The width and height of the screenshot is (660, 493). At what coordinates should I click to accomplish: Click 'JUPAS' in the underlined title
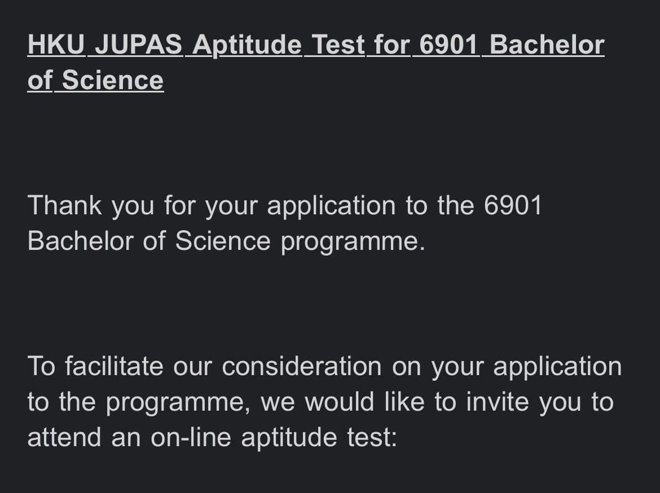pos(138,45)
